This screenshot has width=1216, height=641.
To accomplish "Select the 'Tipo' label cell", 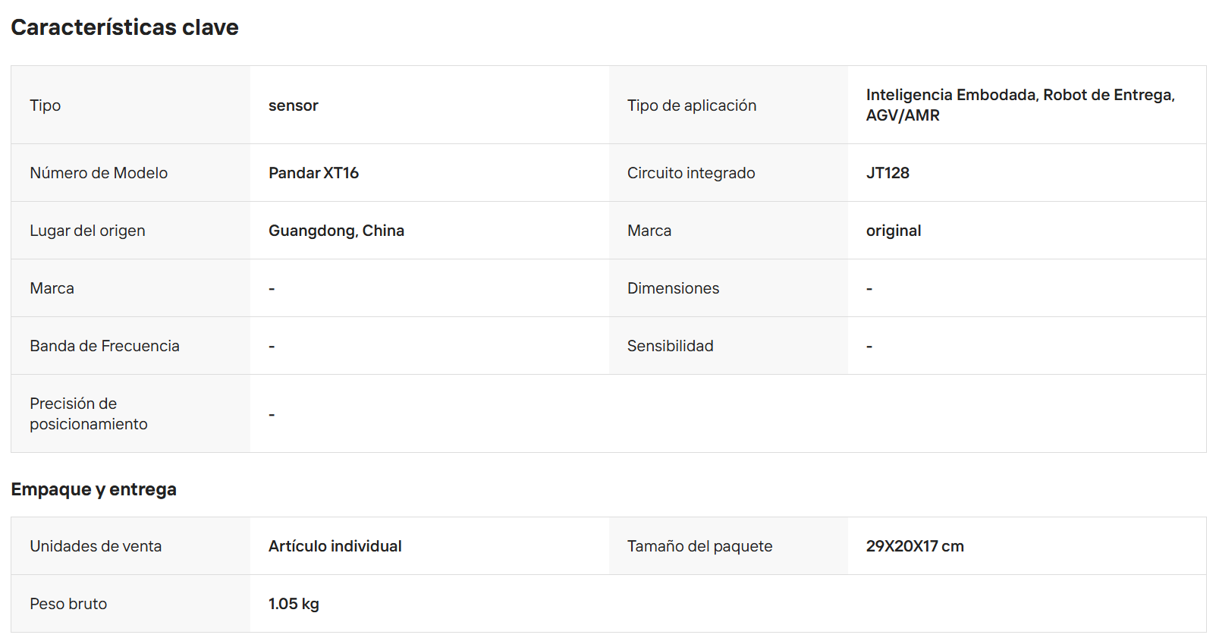I will point(130,105).
